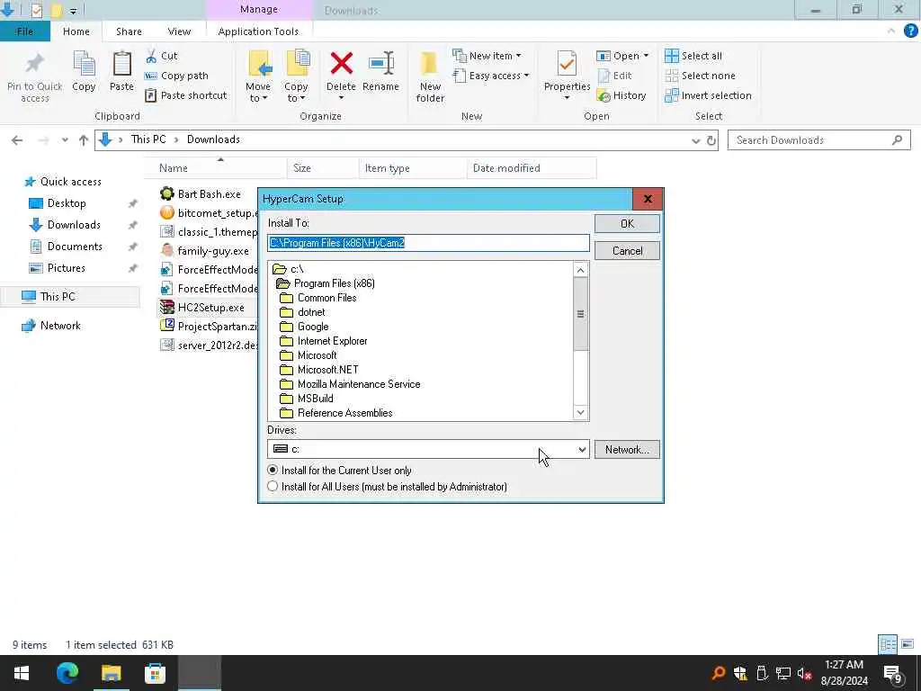Click the Windows Start button
Viewport: 921px width, 691px height.
22,673
